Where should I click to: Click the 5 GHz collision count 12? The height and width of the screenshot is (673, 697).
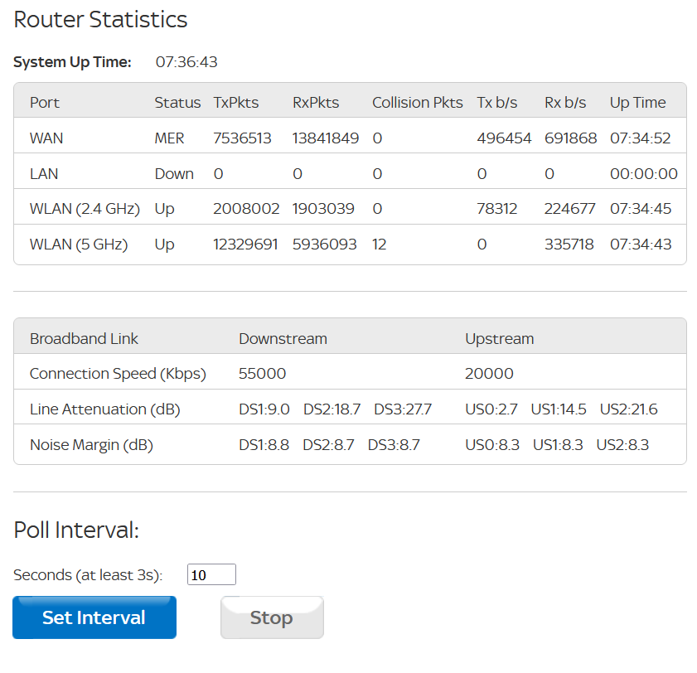pos(379,245)
